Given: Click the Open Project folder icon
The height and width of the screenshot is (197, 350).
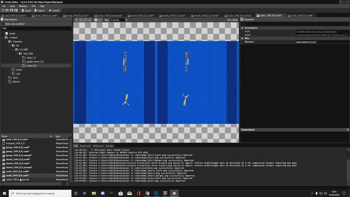Looking at the screenshot, I should click(7, 10).
